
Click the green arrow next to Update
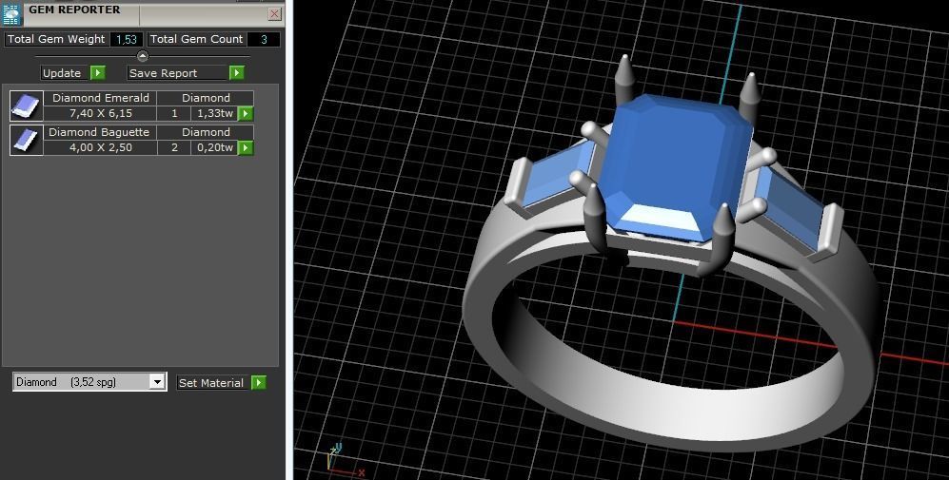97,73
